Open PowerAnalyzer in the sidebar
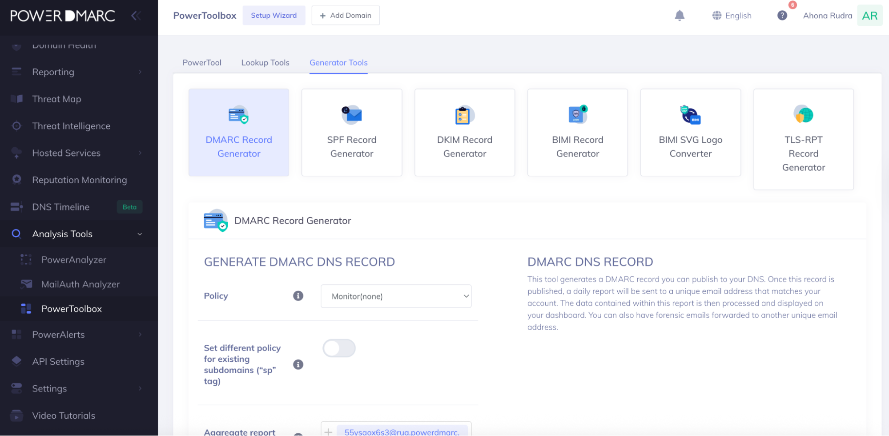The width and height of the screenshot is (889, 436). click(x=74, y=259)
